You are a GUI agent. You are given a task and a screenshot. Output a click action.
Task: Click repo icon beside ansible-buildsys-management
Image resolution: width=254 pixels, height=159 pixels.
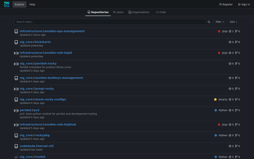(16, 78)
